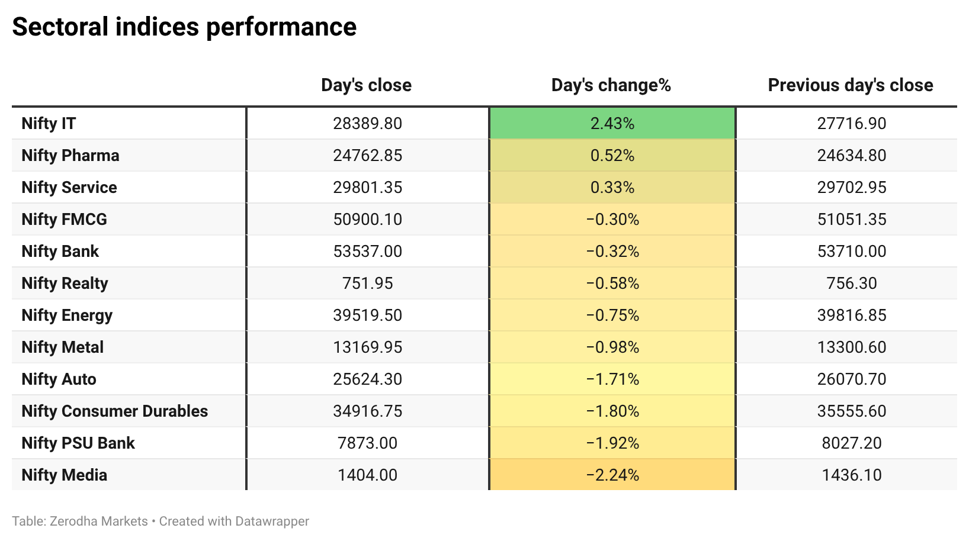This screenshot has height=541, width=969.
Task: Click the 0.52% change cell
Action: (x=612, y=155)
